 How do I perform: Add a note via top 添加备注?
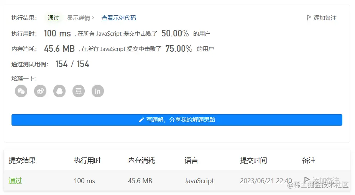[322, 18]
